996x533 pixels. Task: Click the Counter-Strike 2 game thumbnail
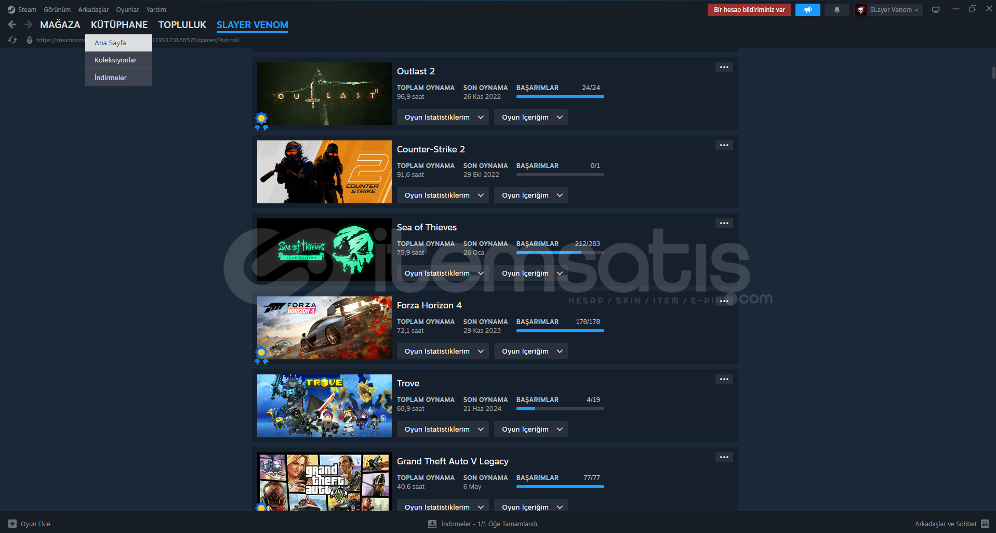pyautogui.click(x=324, y=172)
